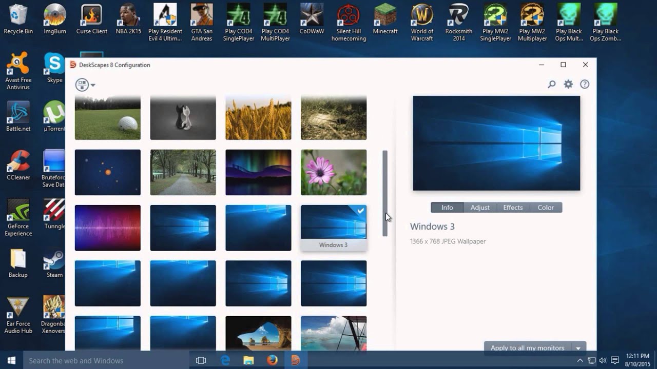Launch Firefox from the taskbar

(x=272, y=360)
